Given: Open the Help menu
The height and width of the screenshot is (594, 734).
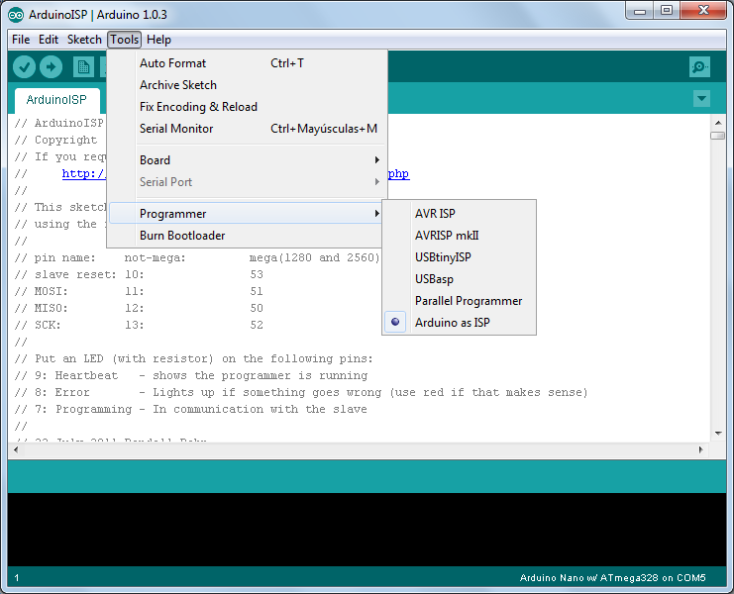Looking at the screenshot, I should (x=158, y=40).
